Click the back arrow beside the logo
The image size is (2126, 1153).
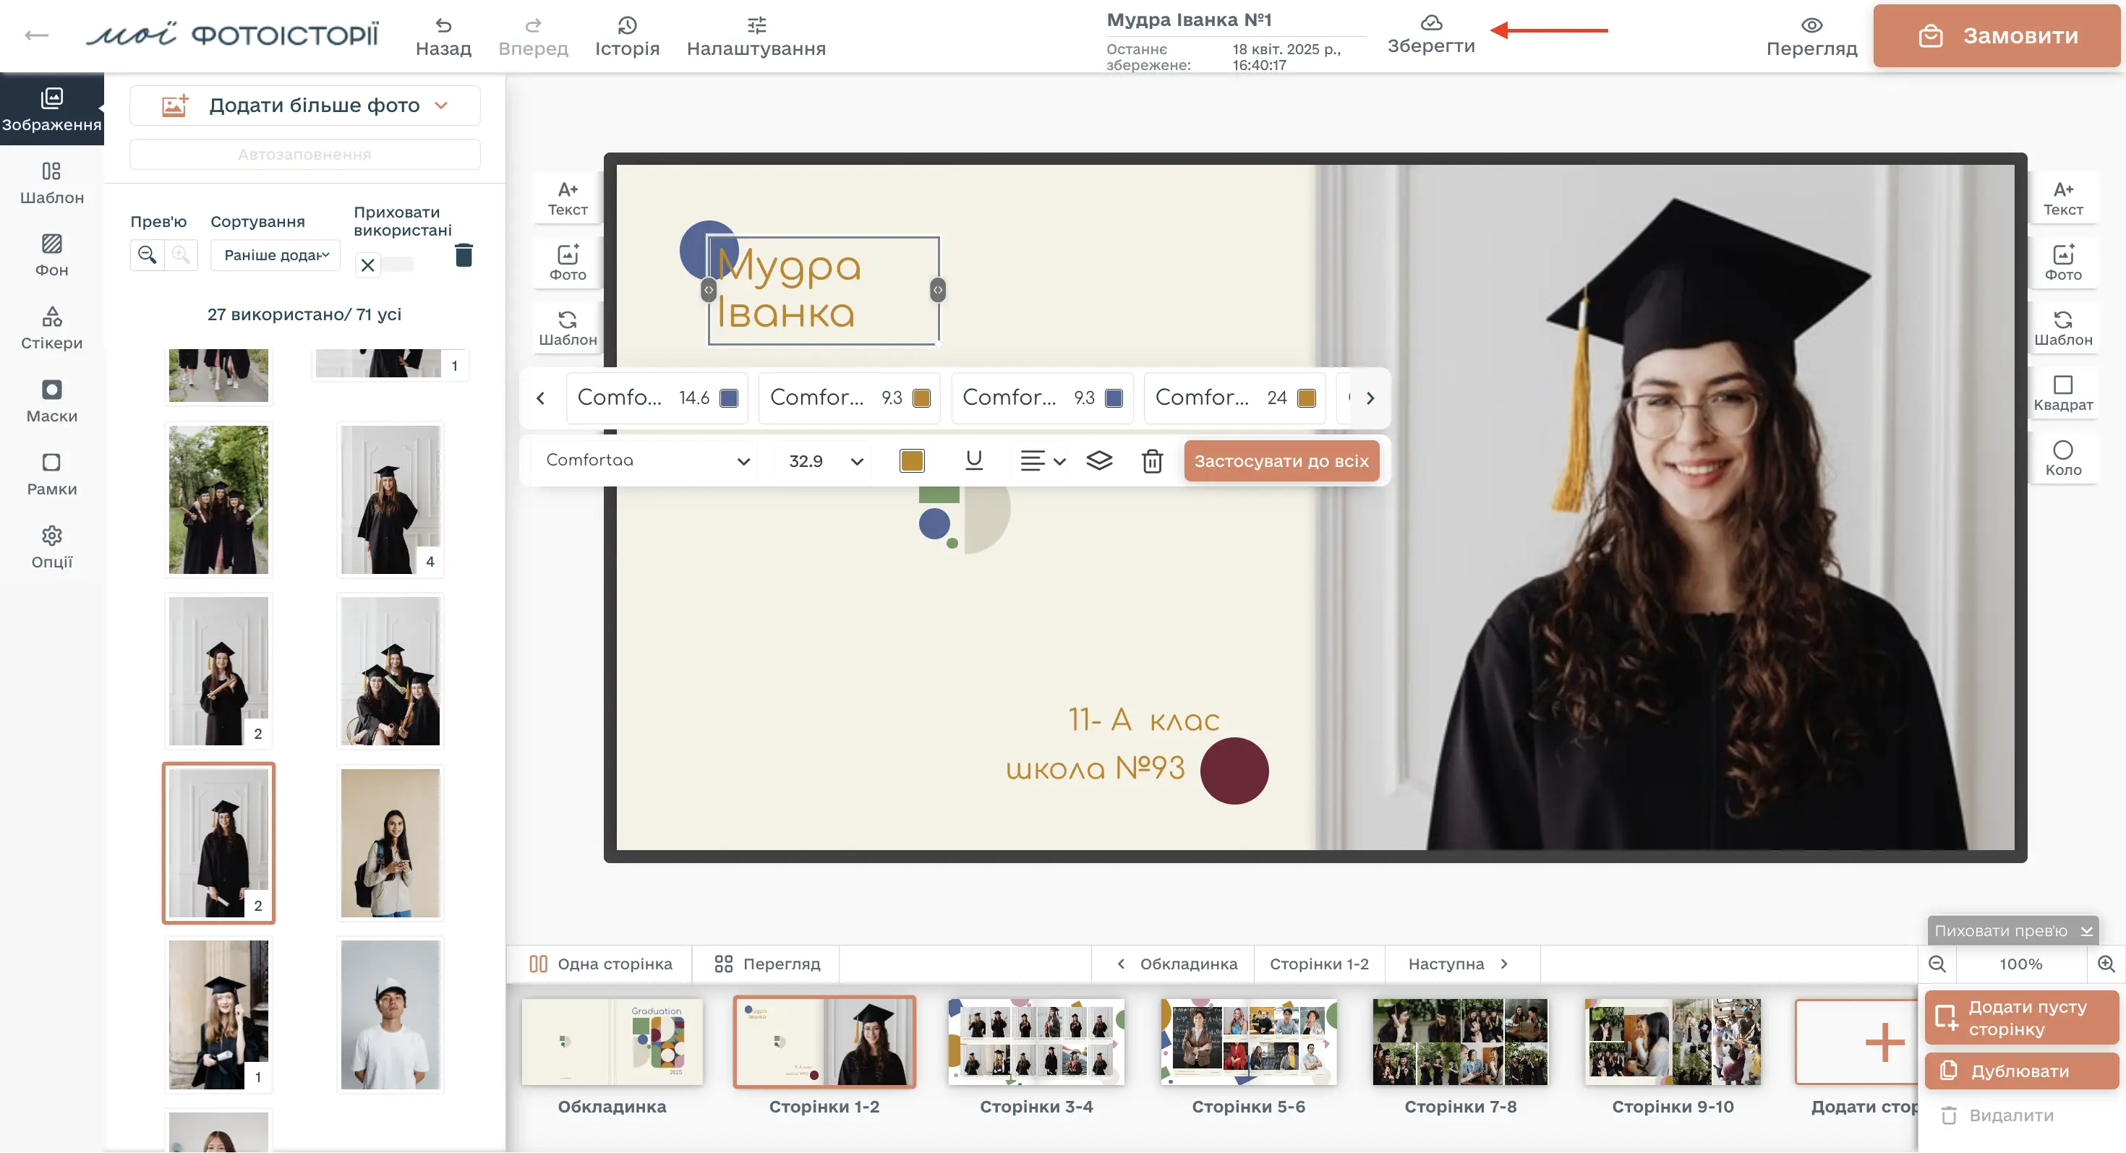click(36, 35)
